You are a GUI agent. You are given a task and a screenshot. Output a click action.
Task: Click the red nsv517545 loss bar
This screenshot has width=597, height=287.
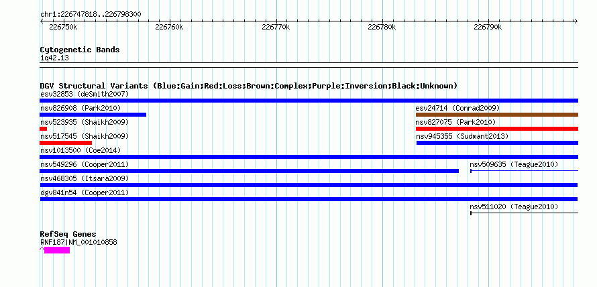tap(66, 143)
